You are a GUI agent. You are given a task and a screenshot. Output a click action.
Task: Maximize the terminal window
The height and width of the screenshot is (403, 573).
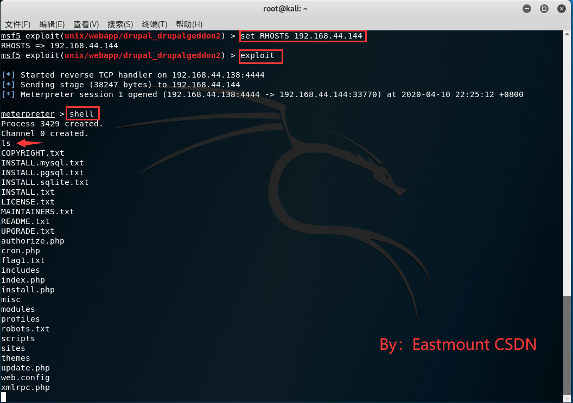tap(544, 9)
